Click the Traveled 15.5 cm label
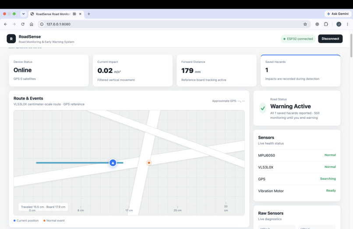 [43, 207]
